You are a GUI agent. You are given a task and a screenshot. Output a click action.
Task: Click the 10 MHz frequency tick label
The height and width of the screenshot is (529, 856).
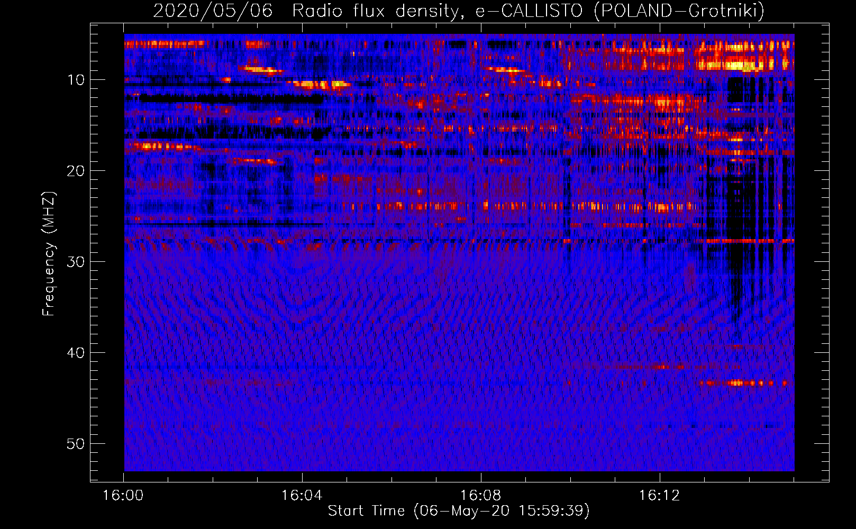point(76,80)
